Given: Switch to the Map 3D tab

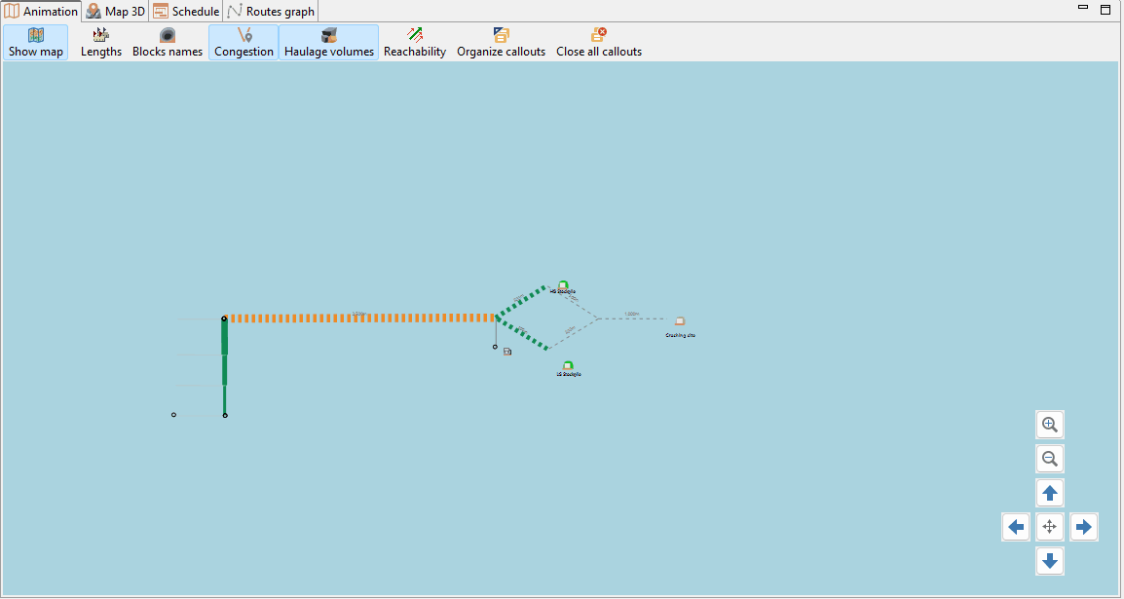Looking at the screenshot, I should coord(115,12).
